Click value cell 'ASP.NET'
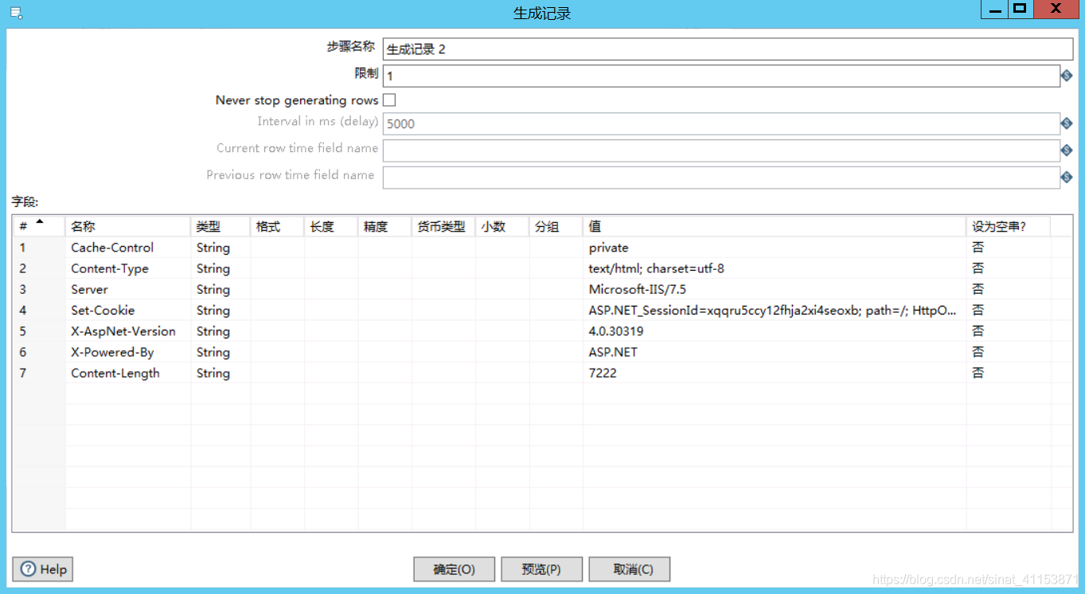This screenshot has width=1085, height=594. pos(775,352)
